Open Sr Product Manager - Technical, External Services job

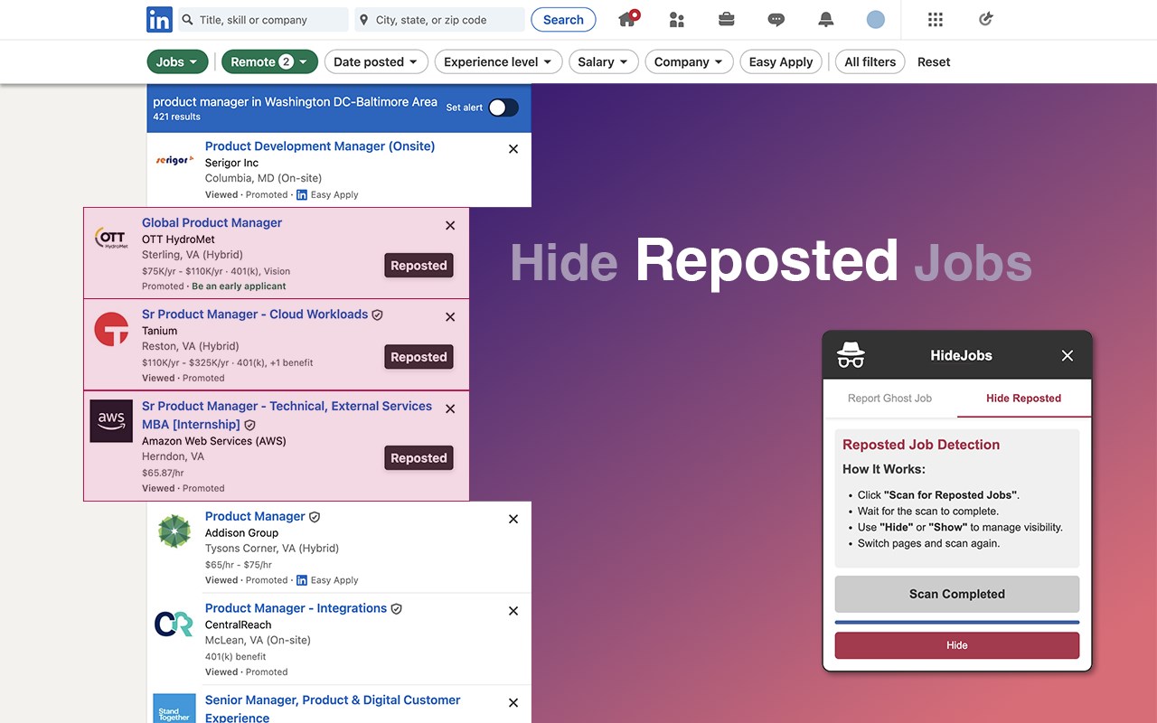click(287, 415)
